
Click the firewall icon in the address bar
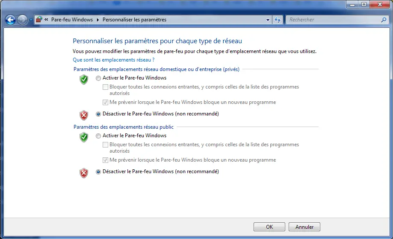pyautogui.click(x=39, y=20)
